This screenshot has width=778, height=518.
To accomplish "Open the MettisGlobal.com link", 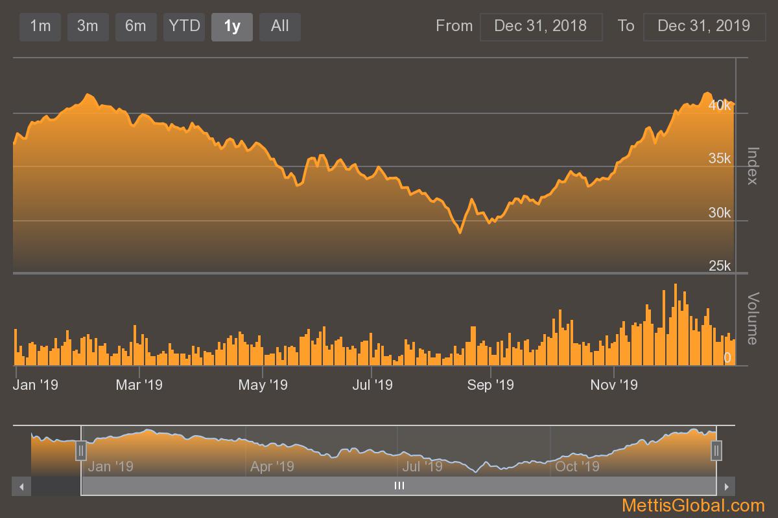I will click(693, 506).
